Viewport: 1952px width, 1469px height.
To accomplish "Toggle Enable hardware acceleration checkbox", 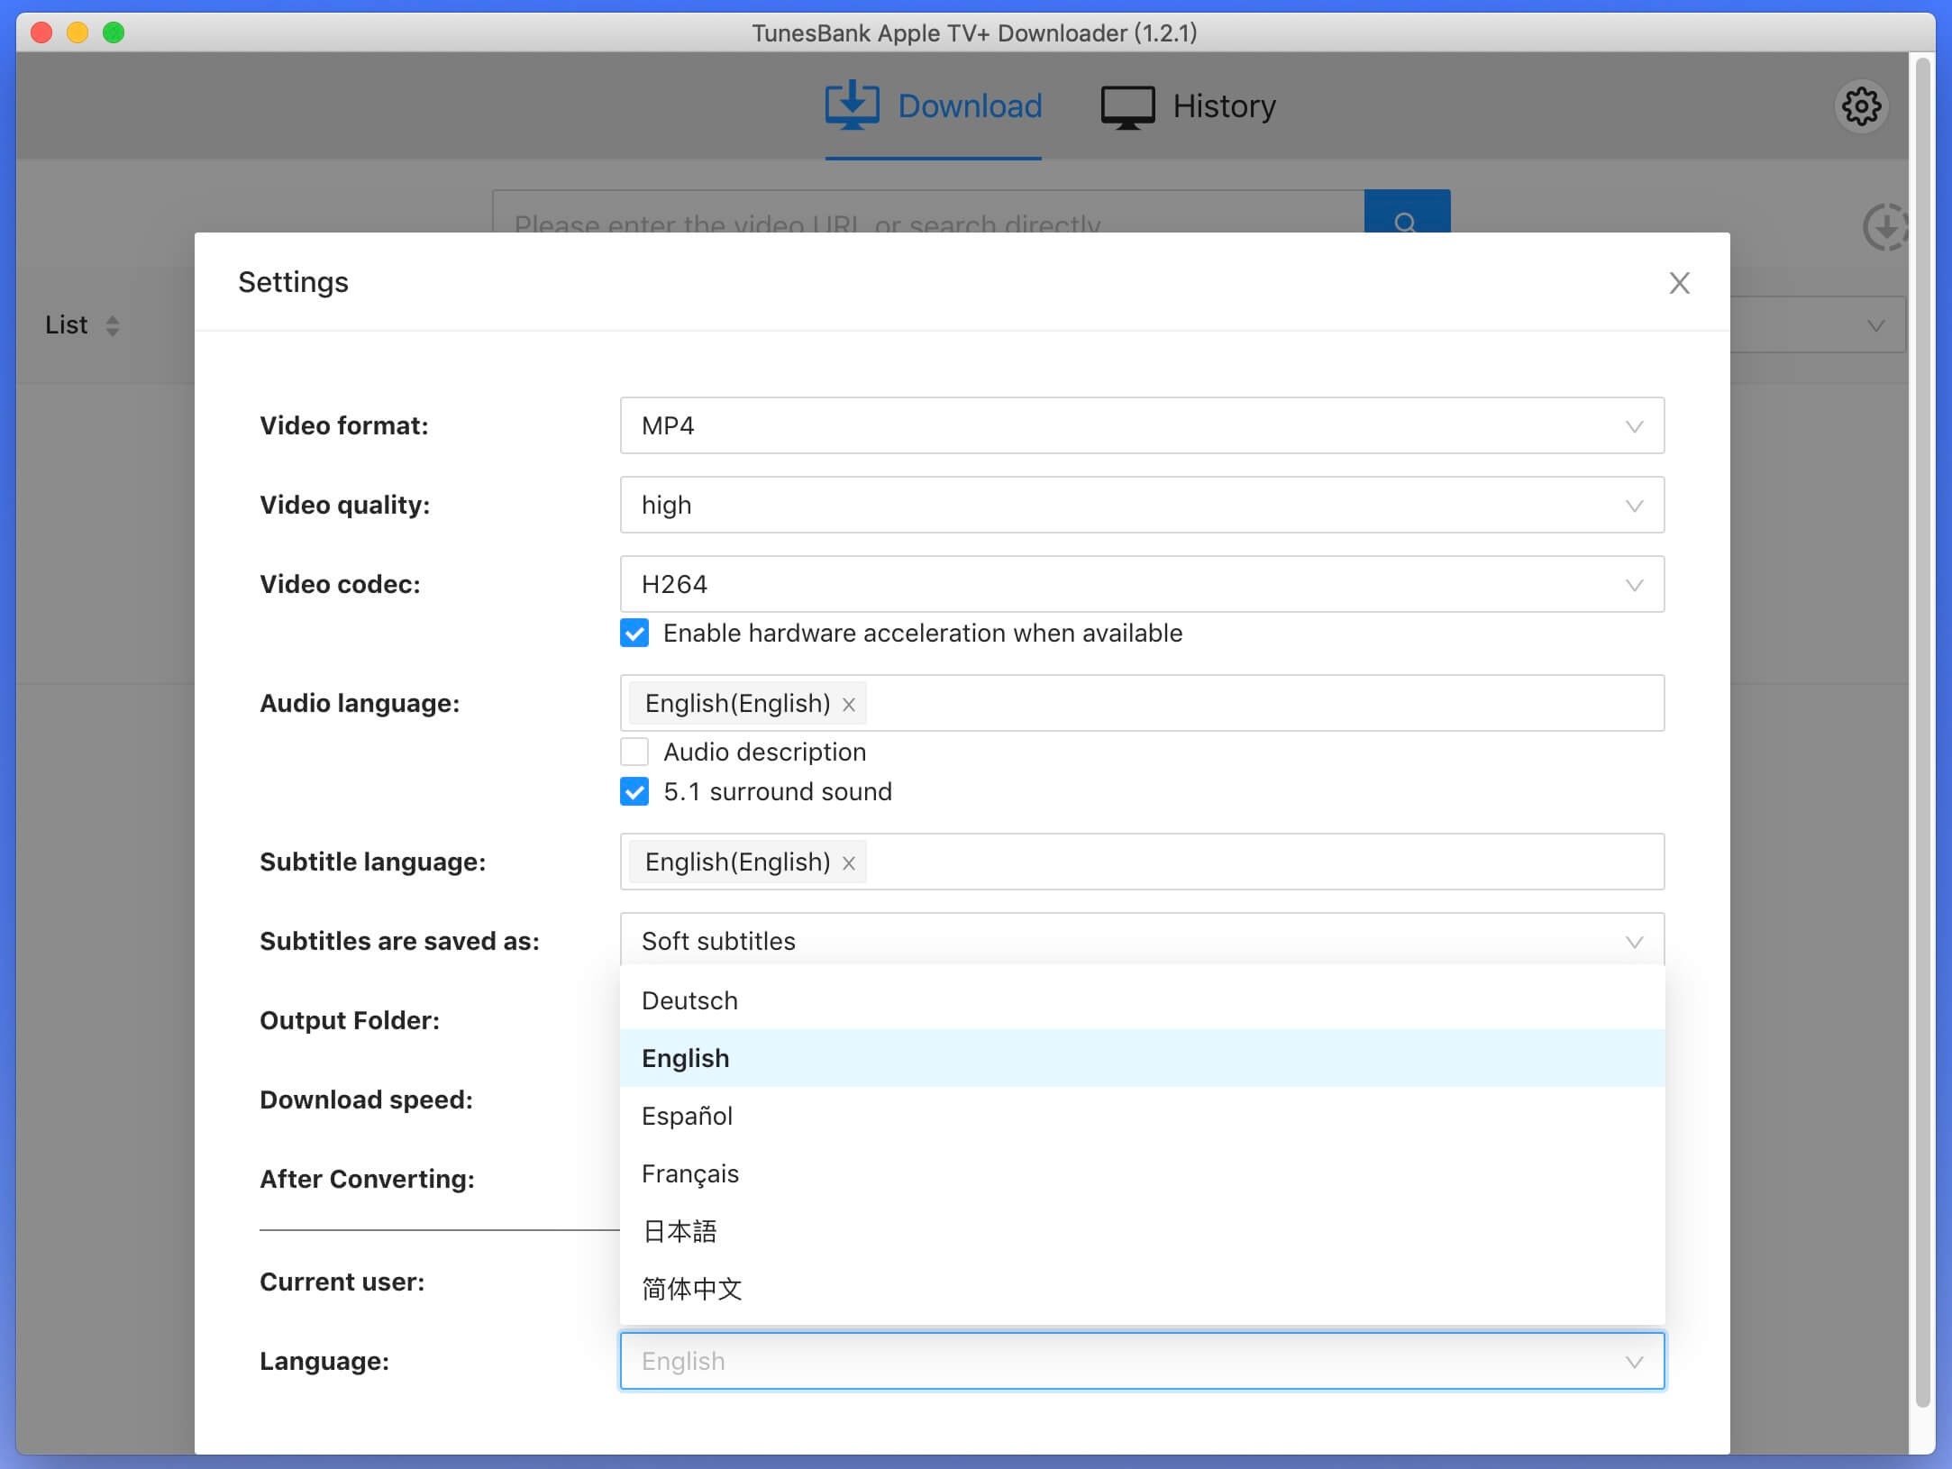I will click(634, 633).
